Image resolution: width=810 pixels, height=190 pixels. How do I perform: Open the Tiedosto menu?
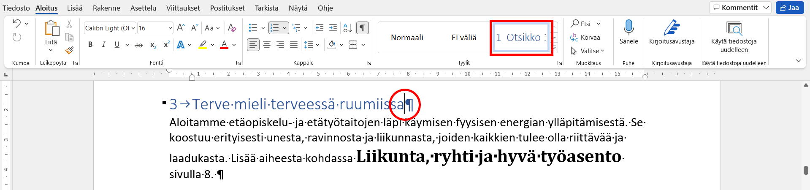coord(16,8)
